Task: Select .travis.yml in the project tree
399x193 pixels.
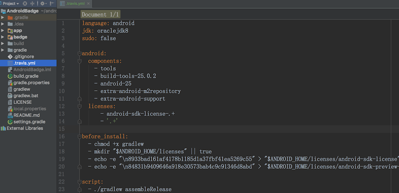Action: (25, 63)
